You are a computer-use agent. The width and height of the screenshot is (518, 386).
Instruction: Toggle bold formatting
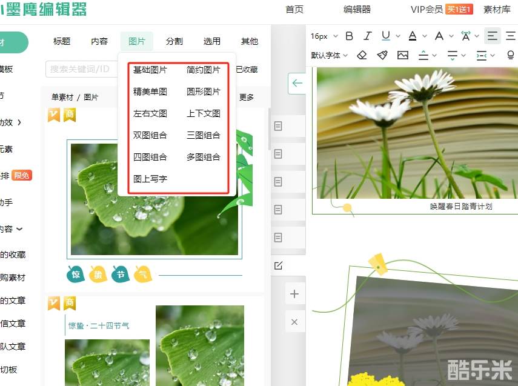tap(349, 36)
